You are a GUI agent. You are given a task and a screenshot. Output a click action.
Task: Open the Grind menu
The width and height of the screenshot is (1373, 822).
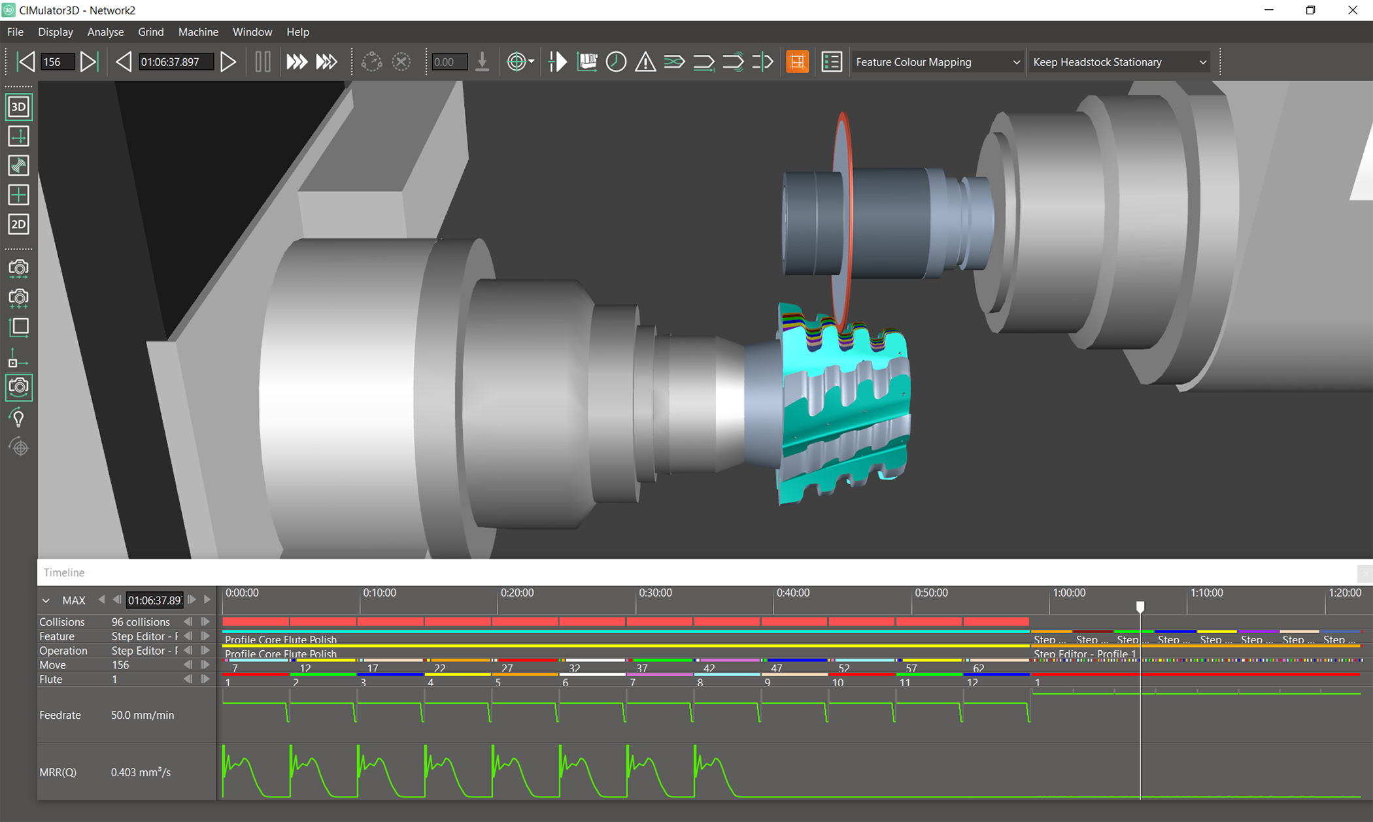[150, 31]
